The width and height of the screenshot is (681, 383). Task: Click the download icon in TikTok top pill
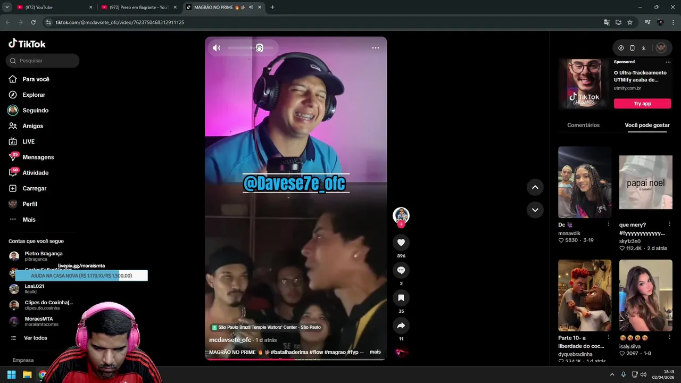tap(643, 48)
